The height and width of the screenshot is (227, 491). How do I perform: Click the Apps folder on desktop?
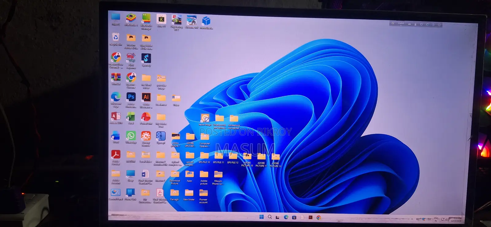(x=189, y=177)
